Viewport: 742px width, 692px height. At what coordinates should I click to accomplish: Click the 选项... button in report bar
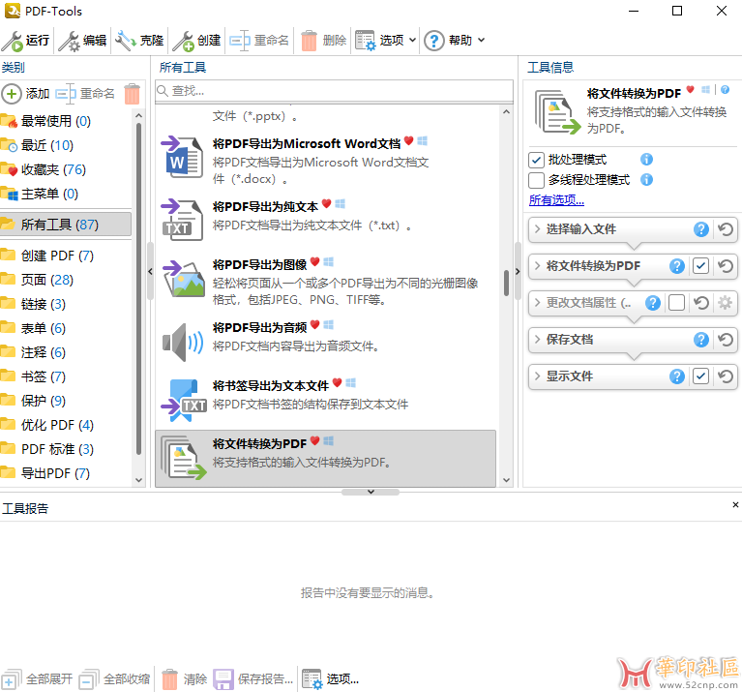(x=331, y=679)
